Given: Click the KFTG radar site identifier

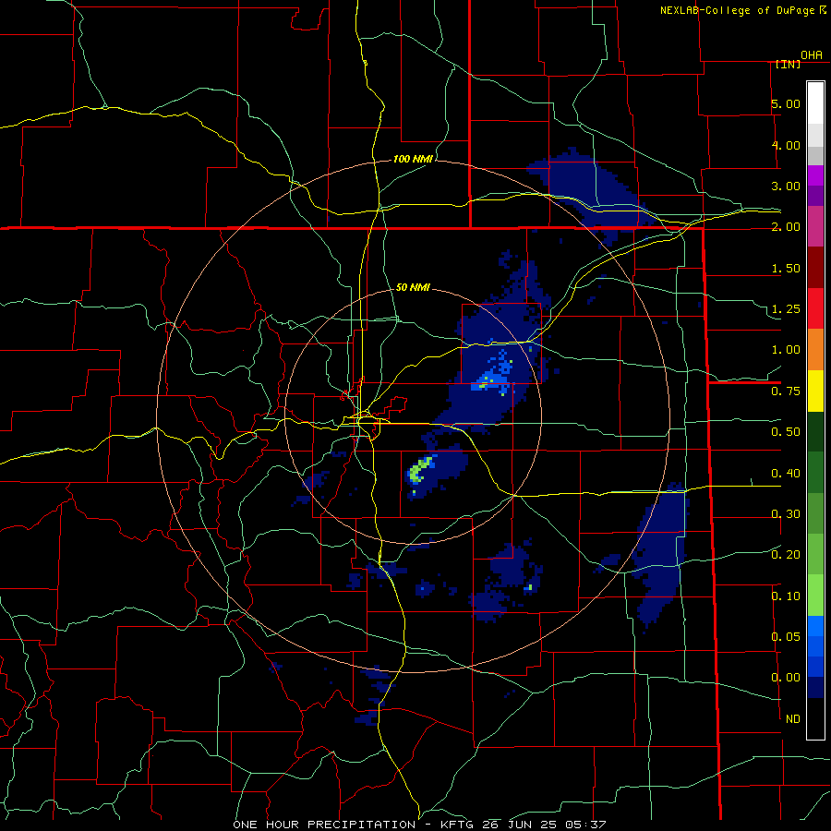Looking at the screenshot, I should coord(459,825).
